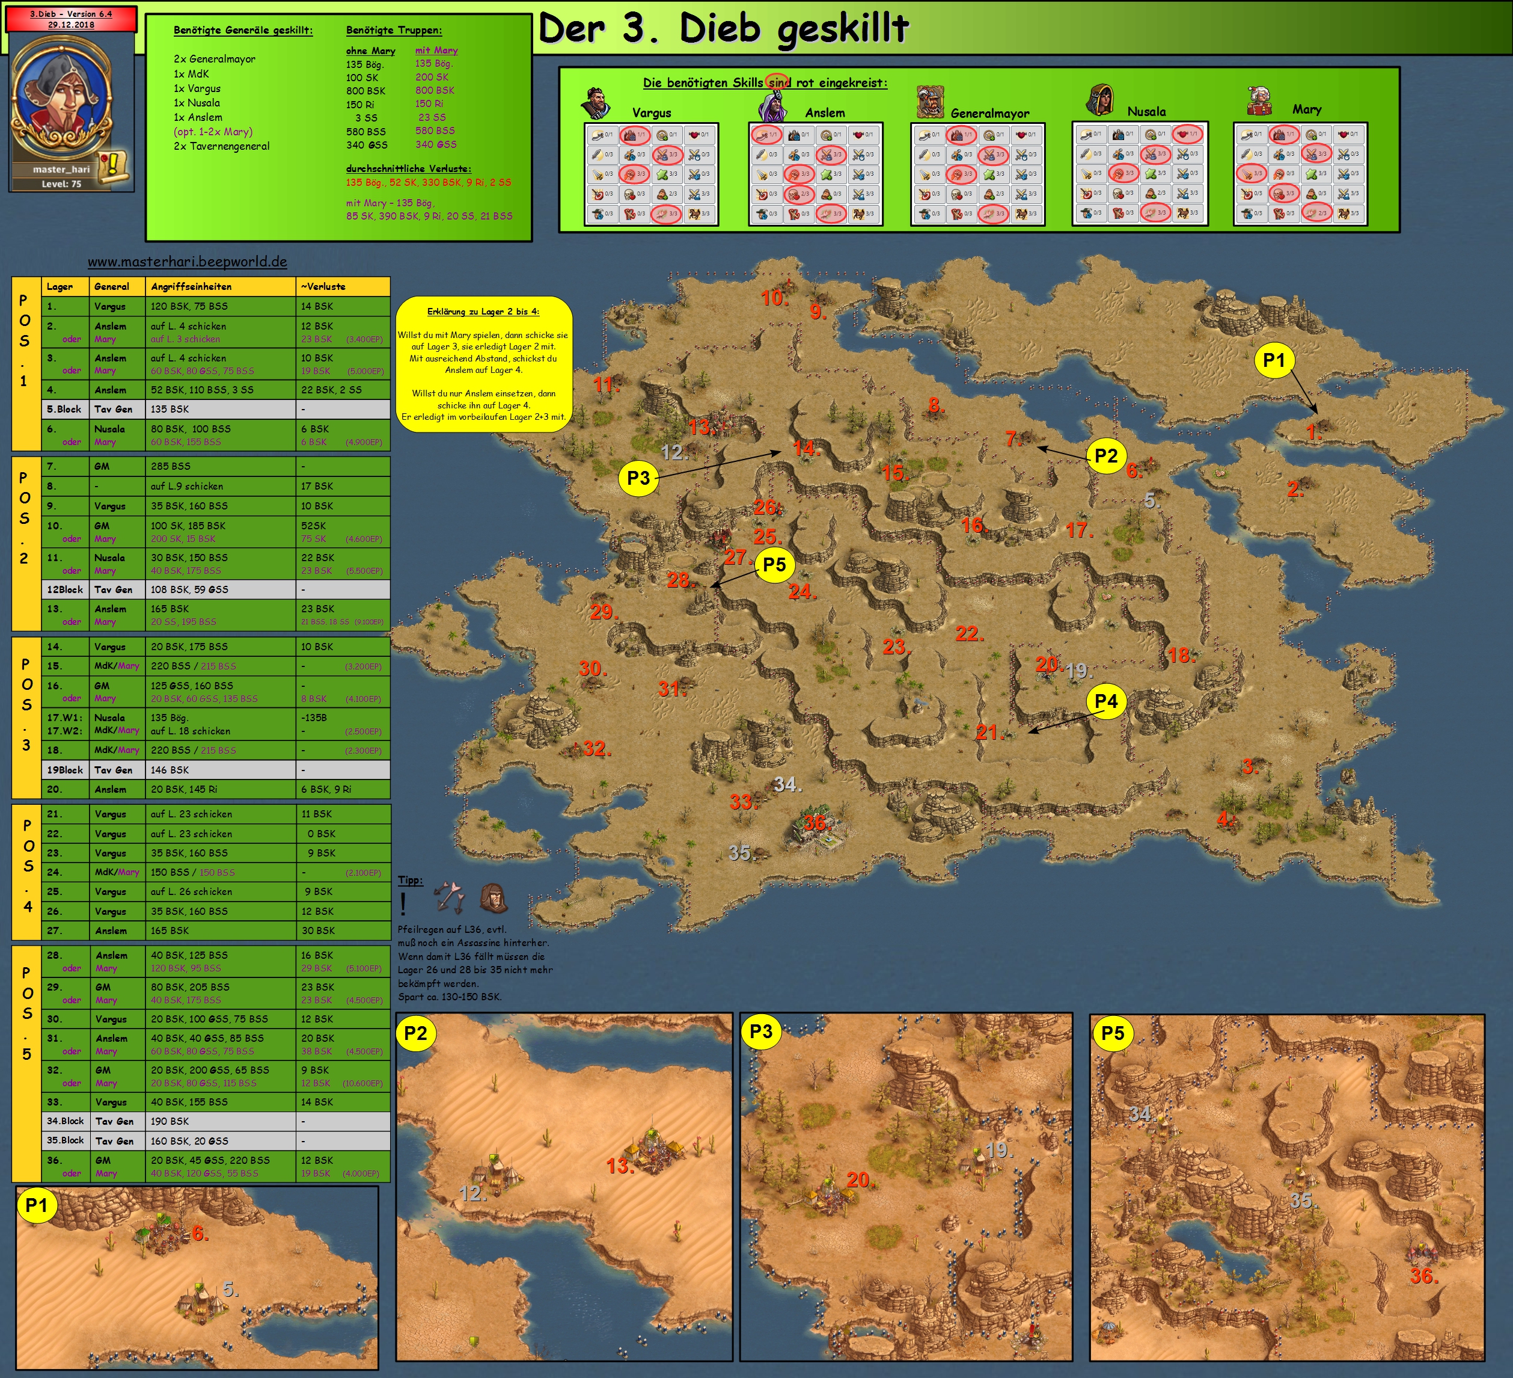Click the yellow P1 marker on map
This screenshot has width=1513, height=1378.
(x=1274, y=360)
